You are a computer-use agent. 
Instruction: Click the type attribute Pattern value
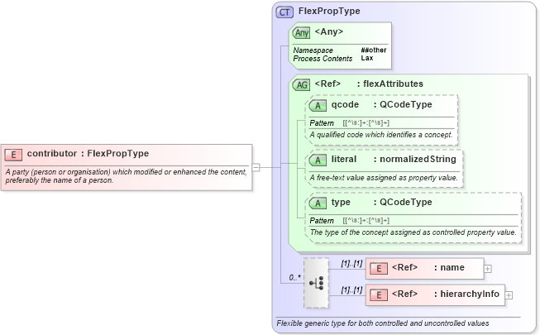(x=366, y=221)
